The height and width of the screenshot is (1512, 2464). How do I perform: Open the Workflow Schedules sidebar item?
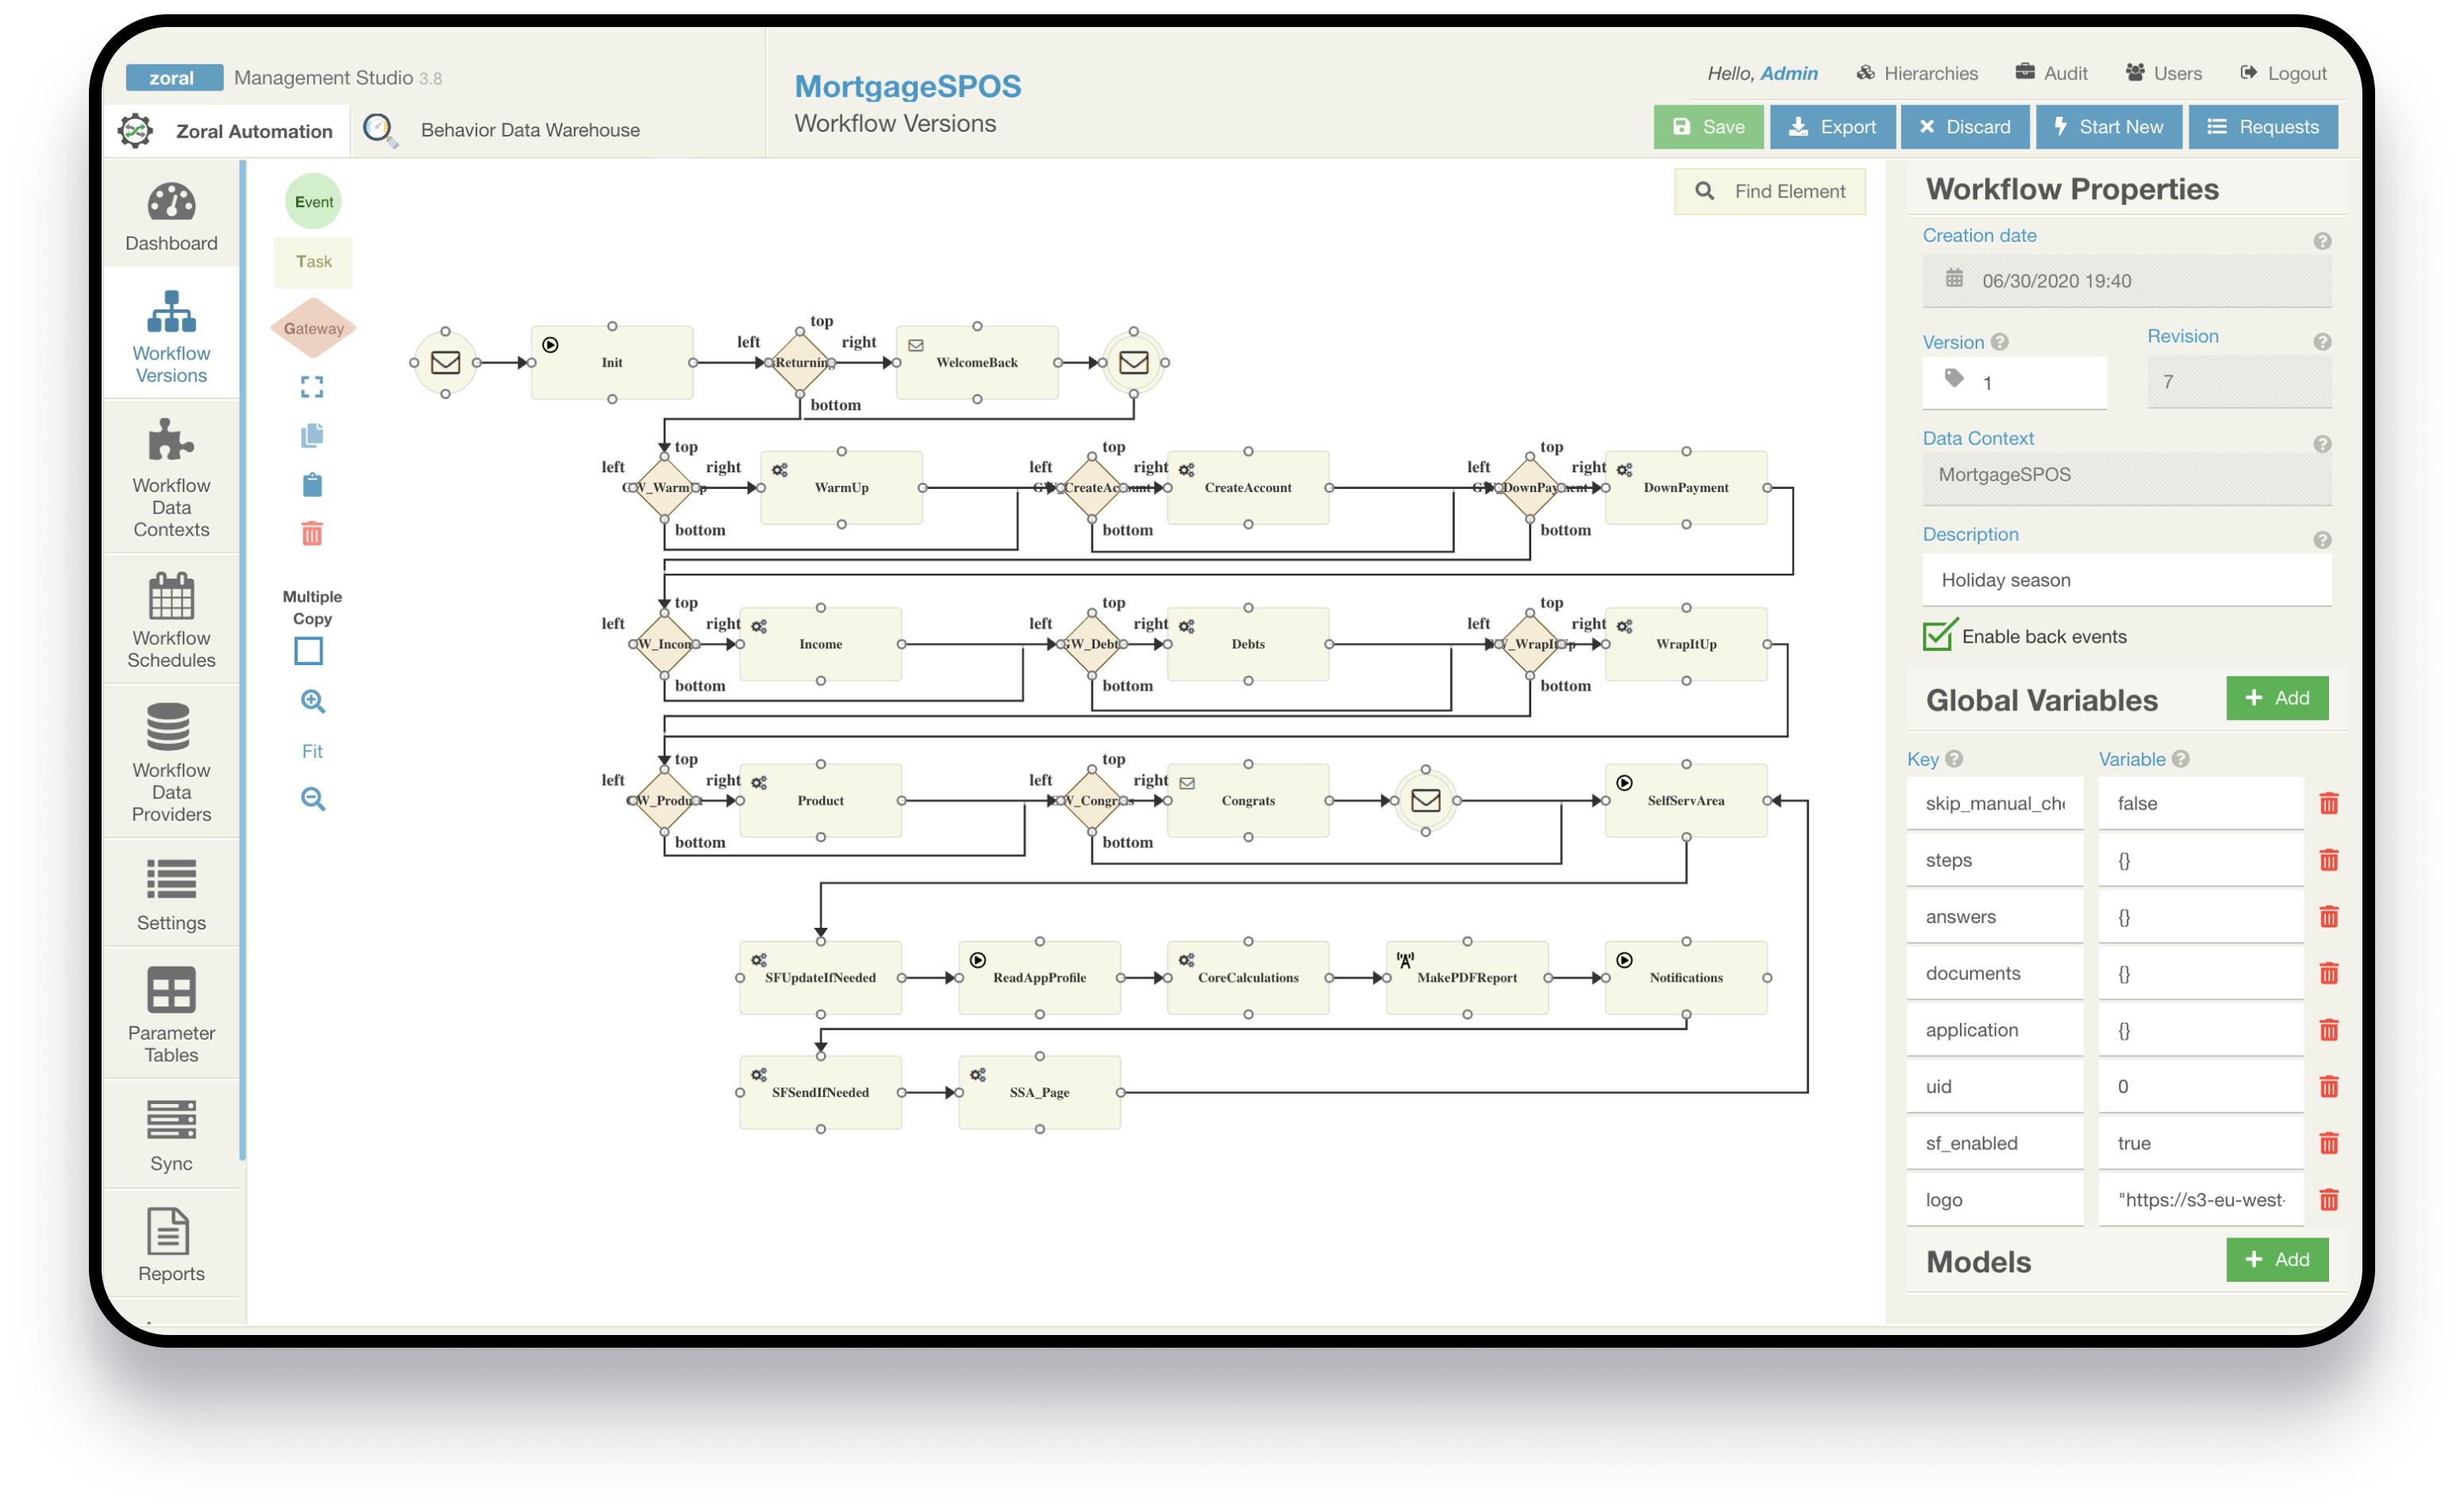171,619
